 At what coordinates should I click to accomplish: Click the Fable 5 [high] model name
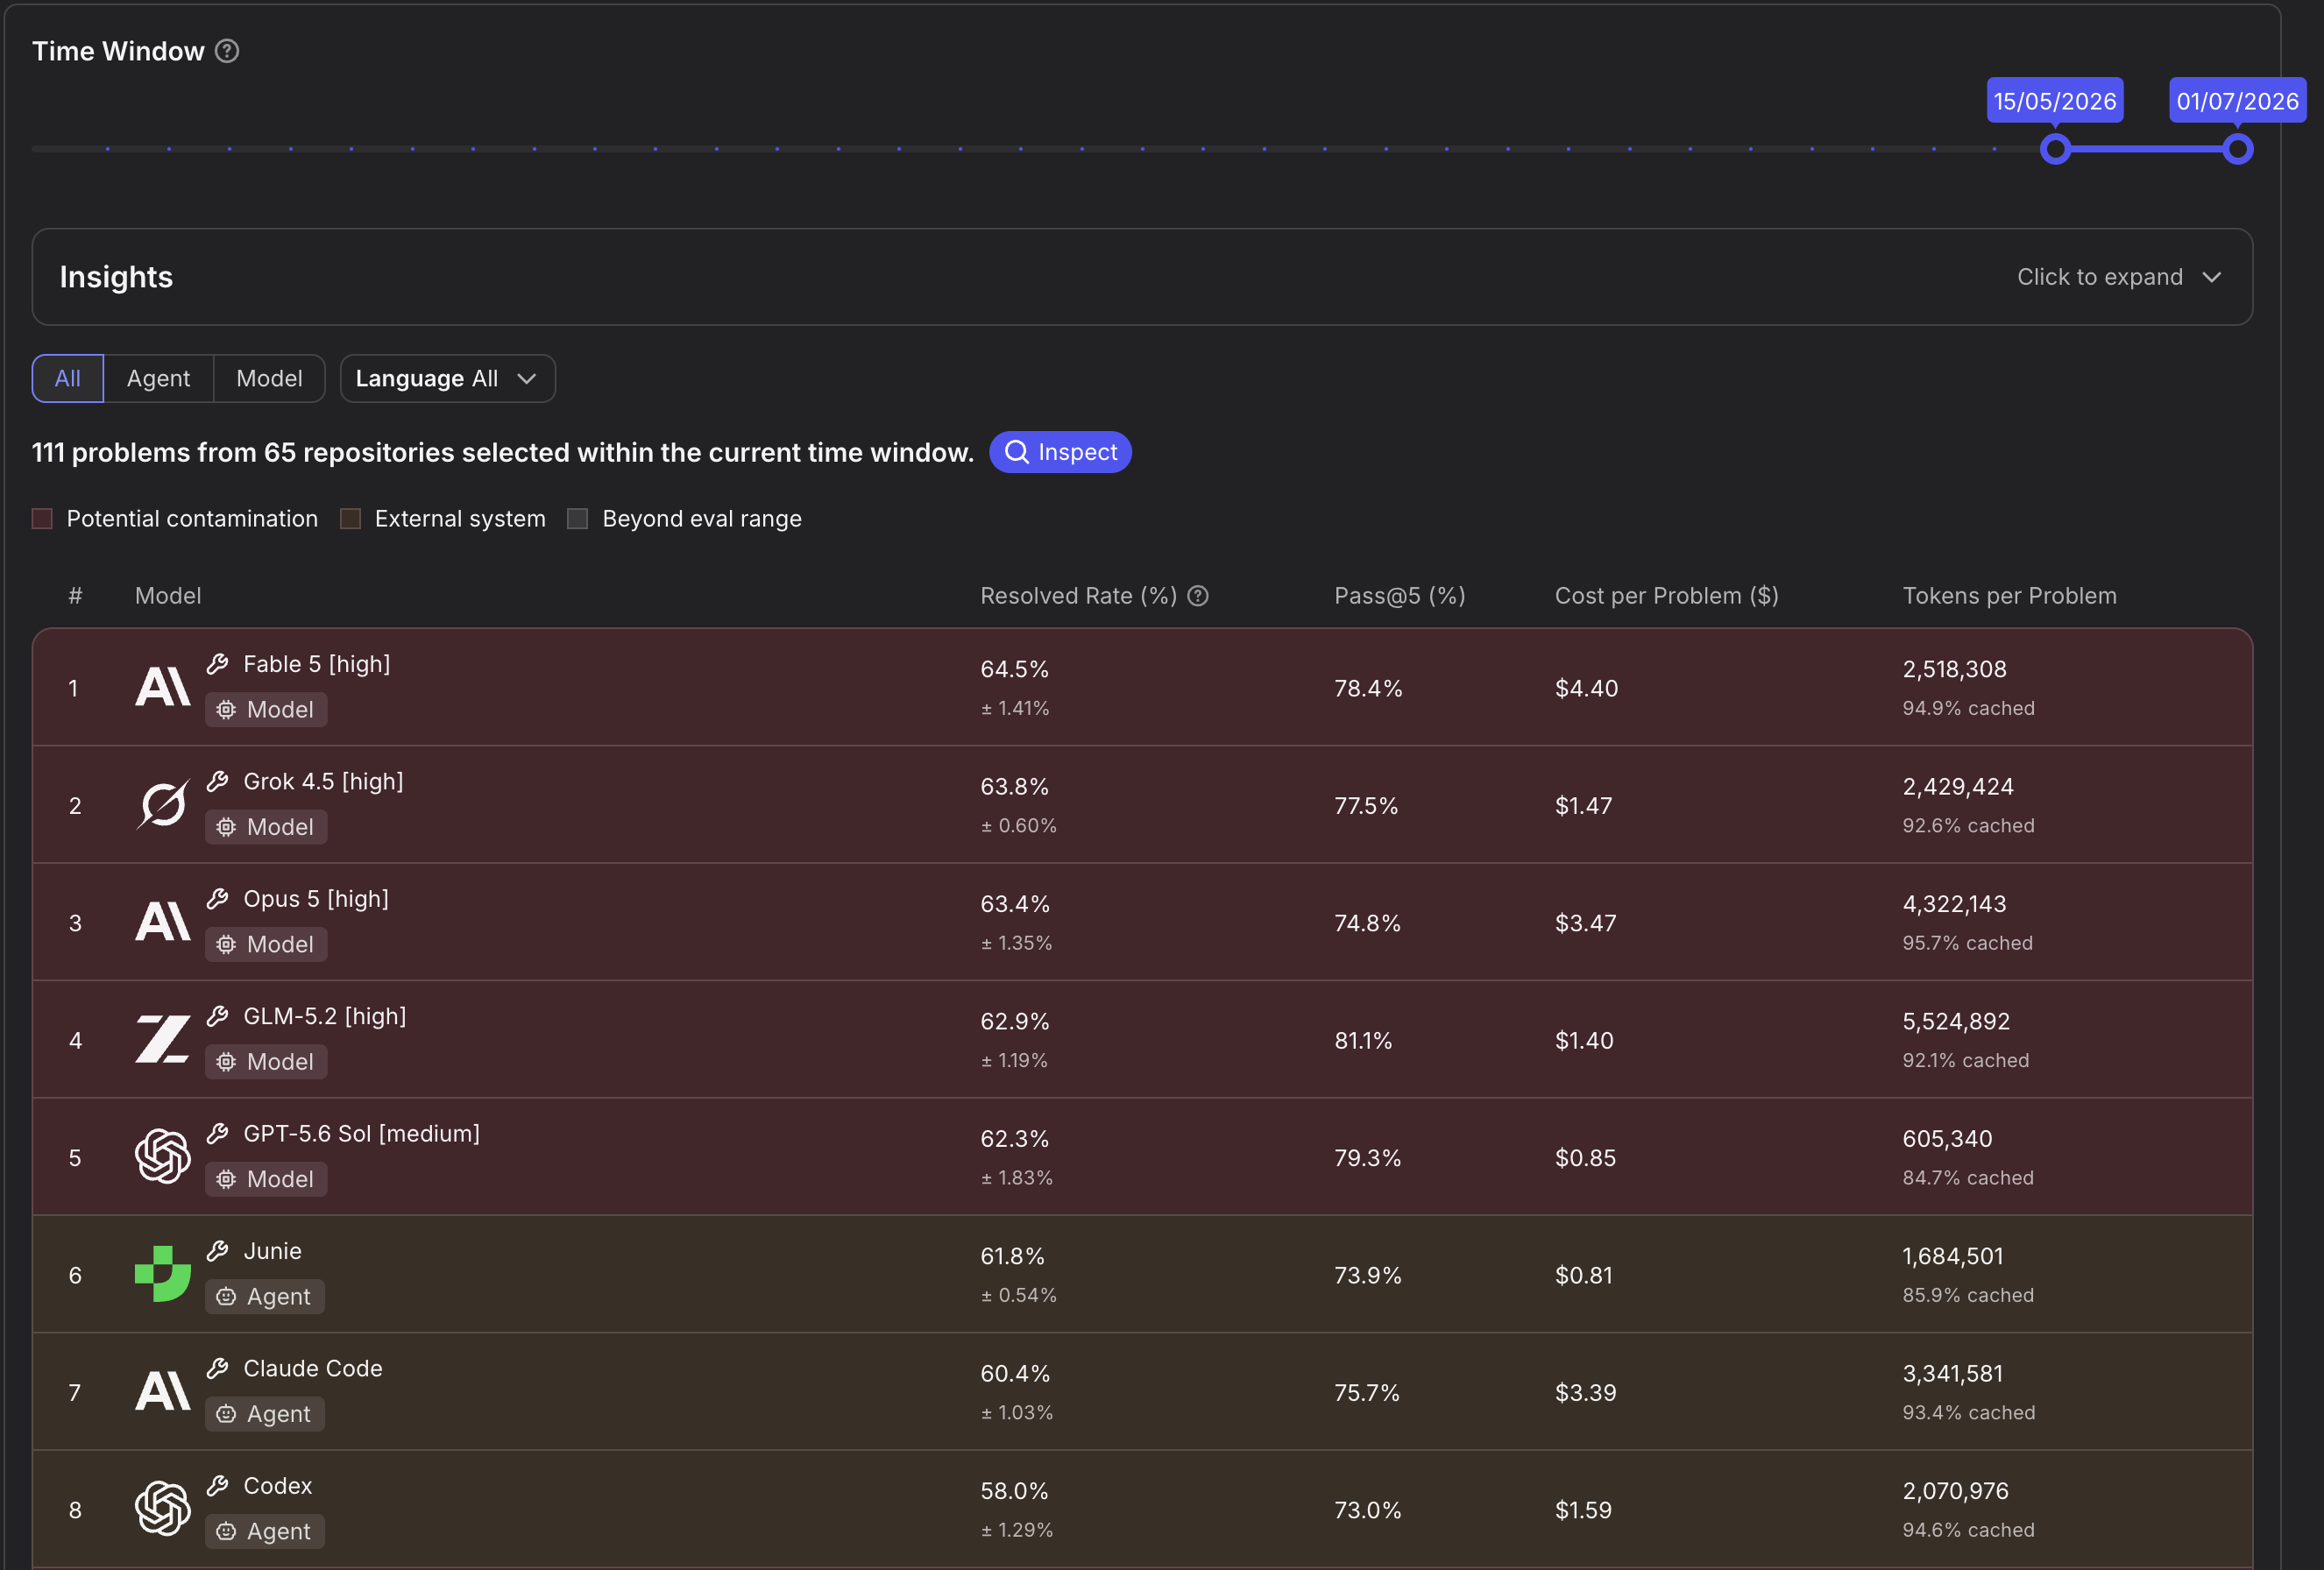(316, 664)
